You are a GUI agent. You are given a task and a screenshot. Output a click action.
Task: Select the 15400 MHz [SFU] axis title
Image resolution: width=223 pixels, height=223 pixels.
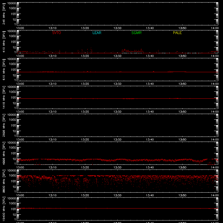pos(4,209)
